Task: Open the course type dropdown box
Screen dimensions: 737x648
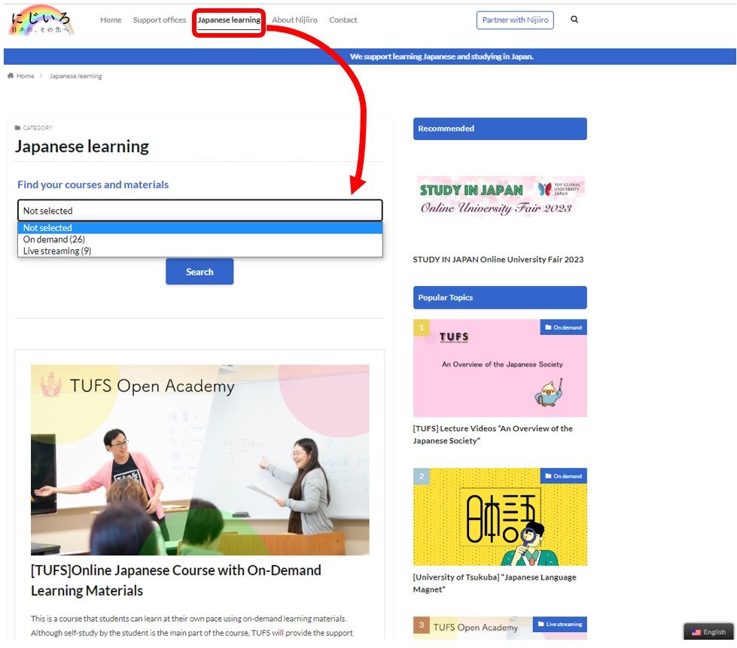Action: (x=199, y=210)
